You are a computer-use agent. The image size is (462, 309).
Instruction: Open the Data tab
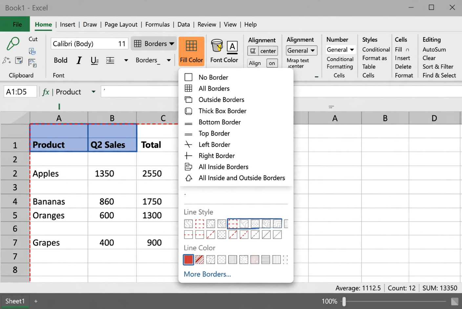pyautogui.click(x=184, y=25)
